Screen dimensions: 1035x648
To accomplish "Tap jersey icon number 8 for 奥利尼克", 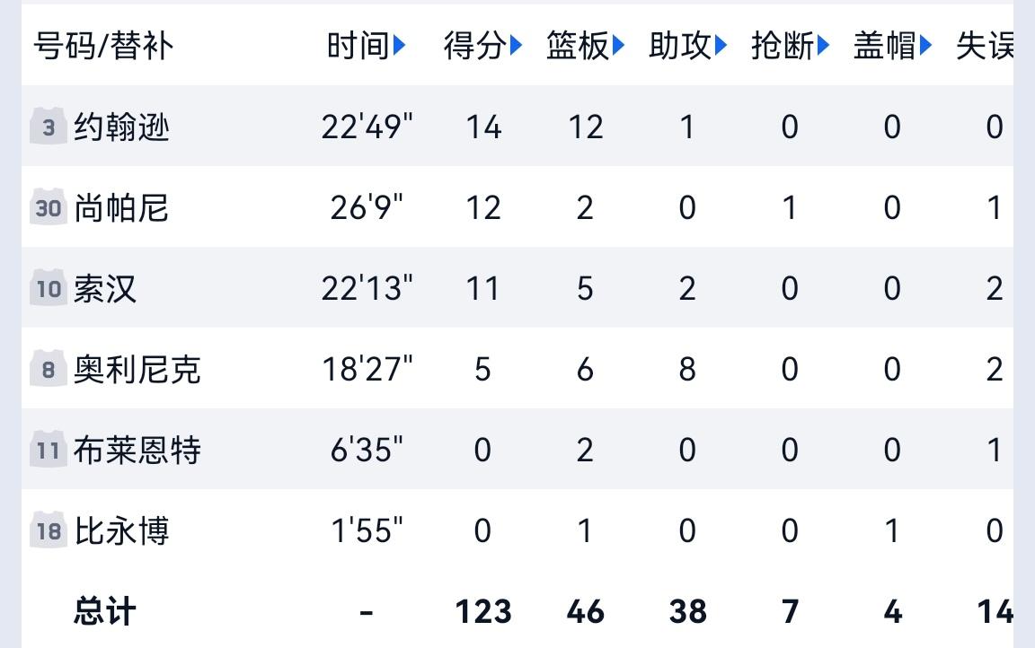I will [x=49, y=369].
